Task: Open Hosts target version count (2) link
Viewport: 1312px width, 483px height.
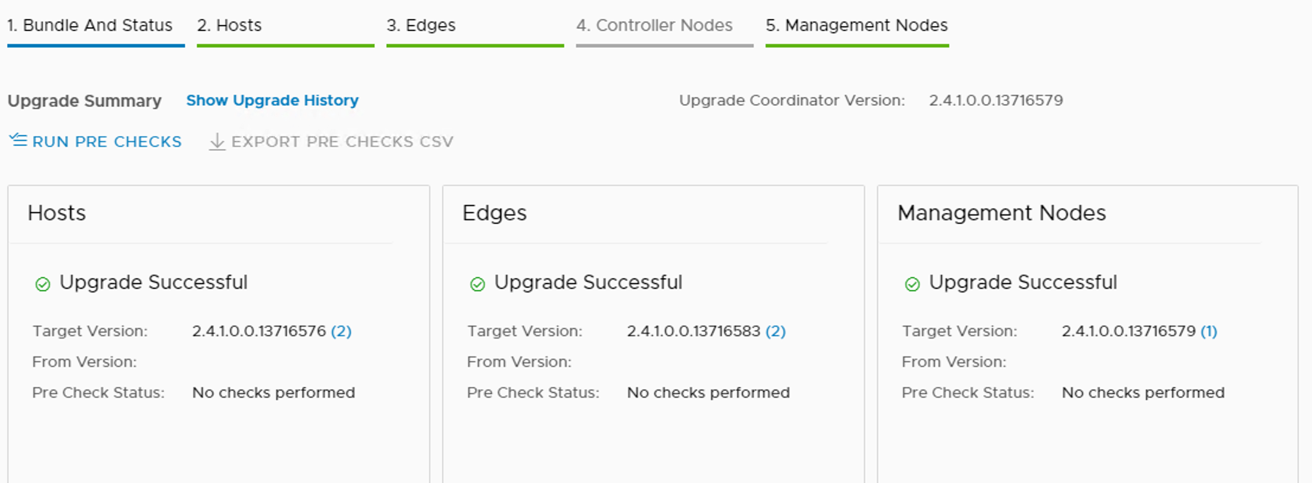Action: [341, 331]
